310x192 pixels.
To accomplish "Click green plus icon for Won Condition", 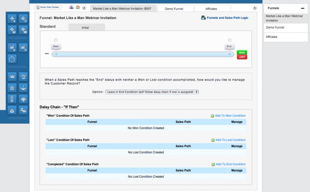I will 213,116.
